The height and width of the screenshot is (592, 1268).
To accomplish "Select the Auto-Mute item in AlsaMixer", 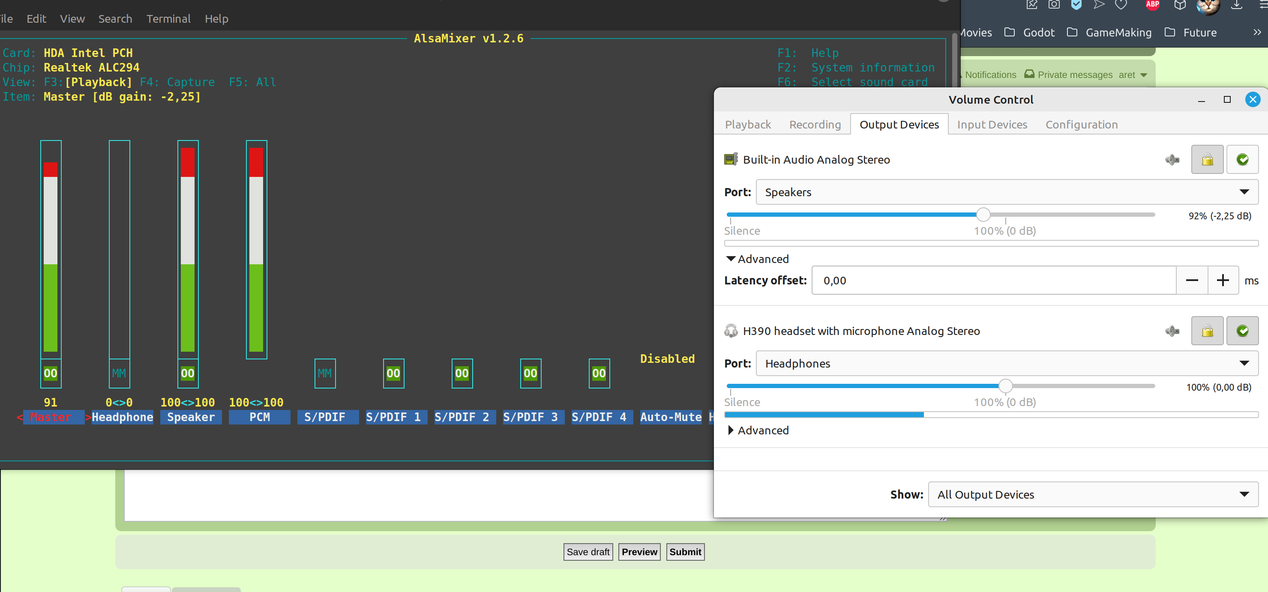I will coord(671,417).
